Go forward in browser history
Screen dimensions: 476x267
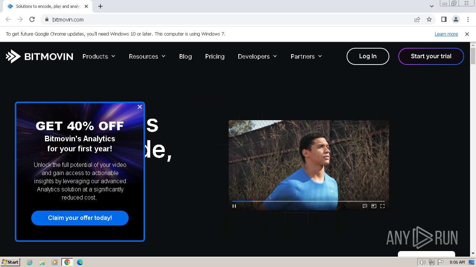(x=20, y=19)
